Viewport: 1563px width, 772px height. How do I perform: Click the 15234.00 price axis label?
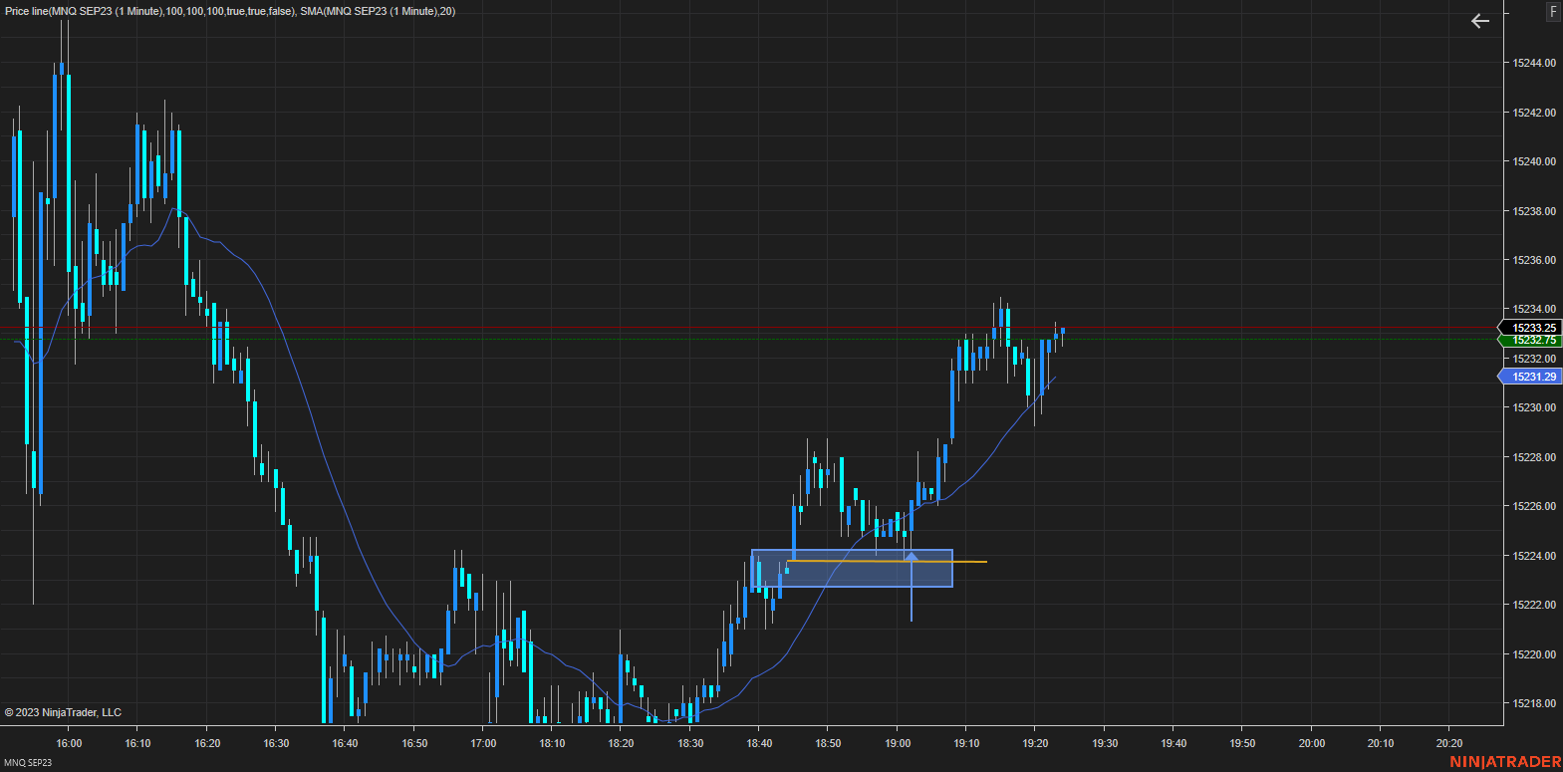[1534, 310]
